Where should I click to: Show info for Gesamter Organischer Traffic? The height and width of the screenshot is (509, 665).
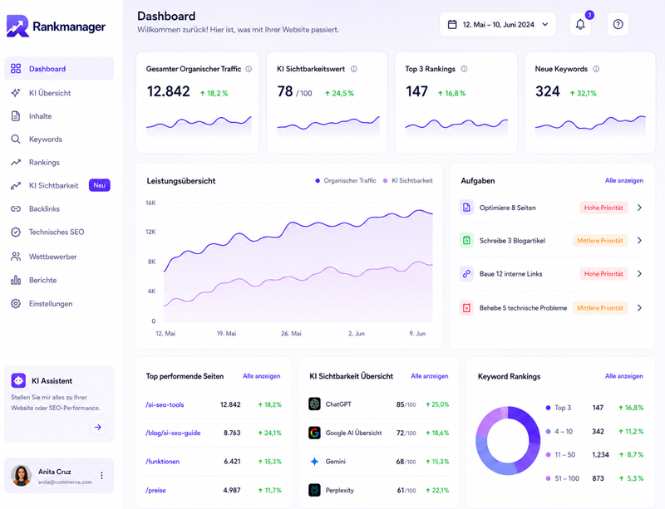click(x=249, y=69)
